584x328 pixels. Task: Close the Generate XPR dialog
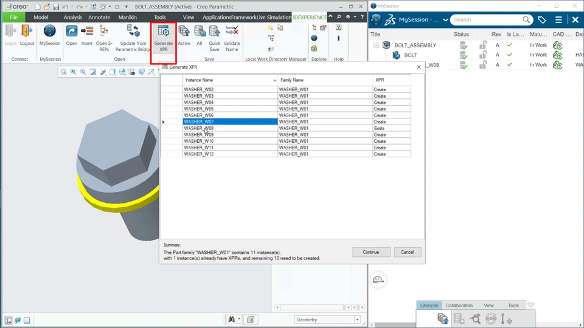pos(419,67)
